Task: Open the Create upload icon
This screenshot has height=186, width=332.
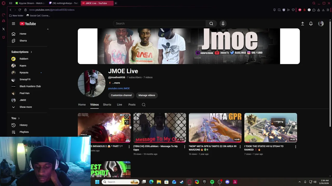Action: 302,24
